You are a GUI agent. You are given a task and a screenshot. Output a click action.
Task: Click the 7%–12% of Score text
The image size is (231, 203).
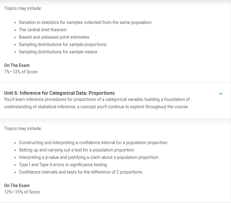pyautogui.click(x=21, y=72)
